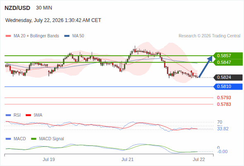This screenshot has width=244, height=166.
Task: Click the 9MA red legend swatch
Action: [28, 115]
